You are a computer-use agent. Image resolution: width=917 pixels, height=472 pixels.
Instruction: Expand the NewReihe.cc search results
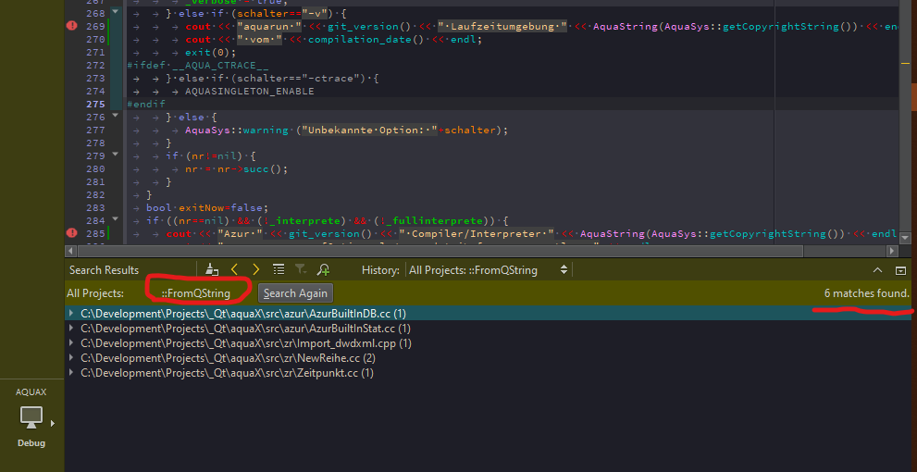(x=73, y=358)
